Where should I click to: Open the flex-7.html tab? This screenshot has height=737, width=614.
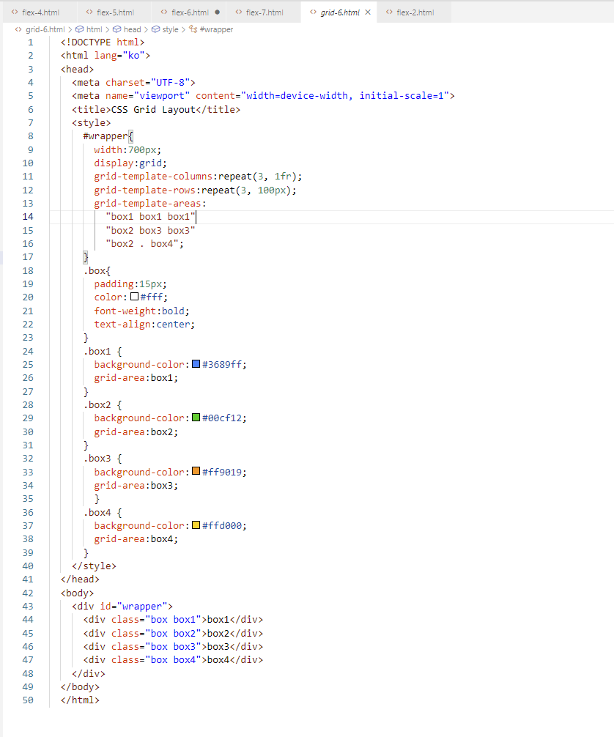(x=263, y=12)
